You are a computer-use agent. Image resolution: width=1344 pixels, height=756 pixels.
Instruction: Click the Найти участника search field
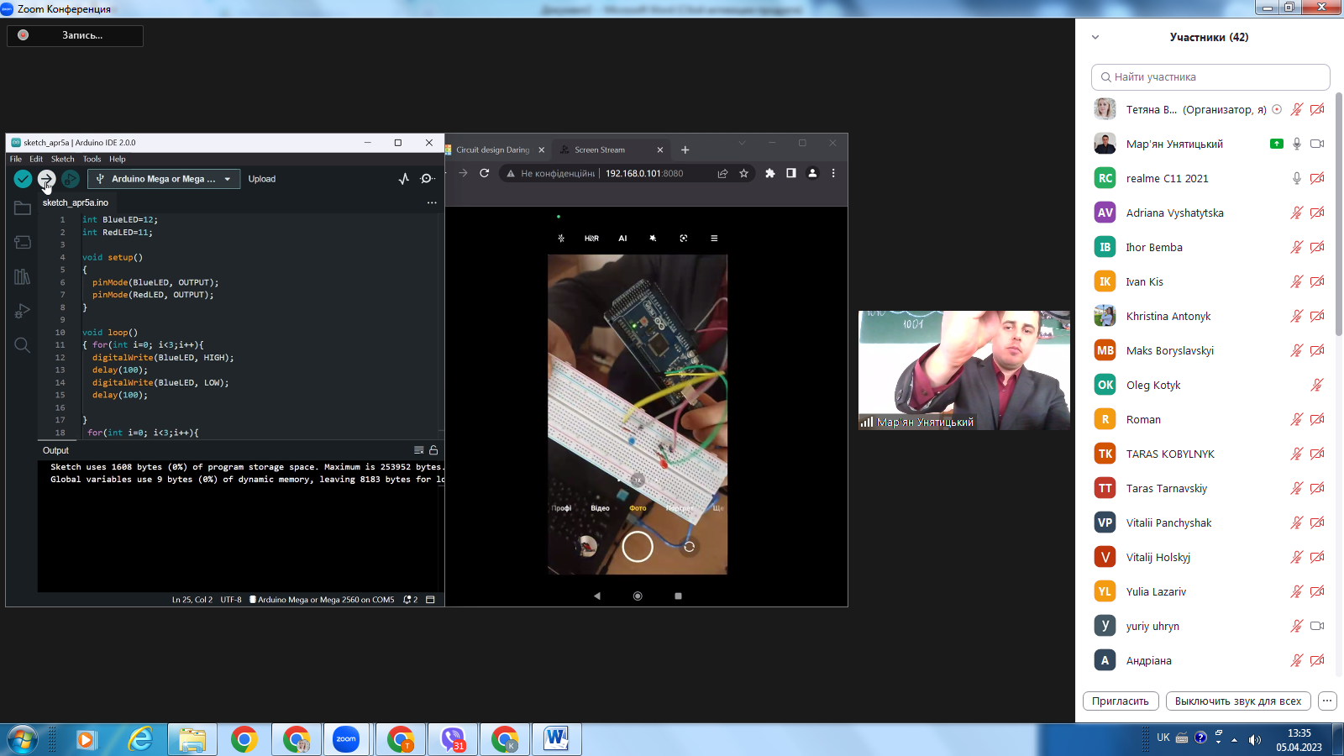click(1210, 77)
